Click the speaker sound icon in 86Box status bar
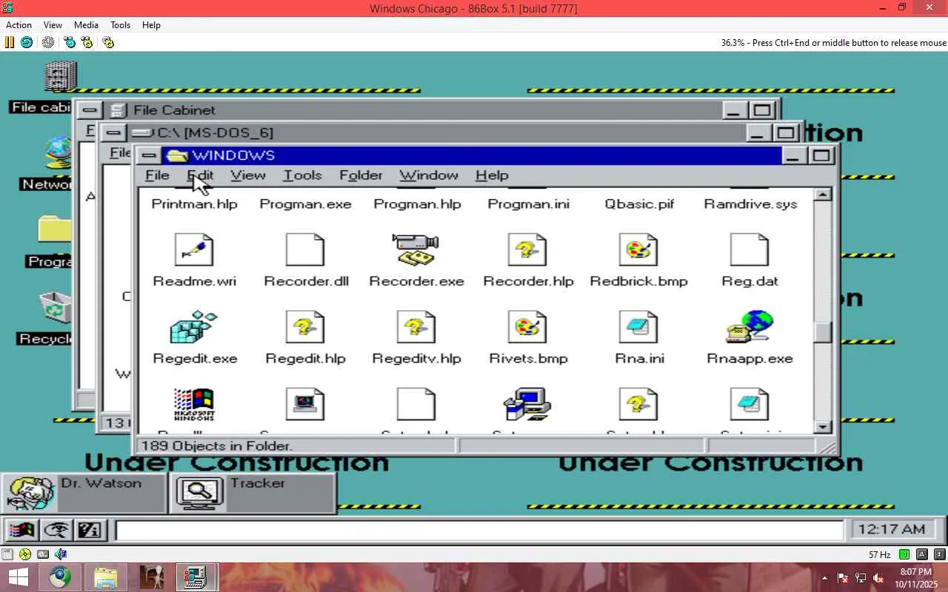The height and width of the screenshot is (592, 948). coord(61,554)
